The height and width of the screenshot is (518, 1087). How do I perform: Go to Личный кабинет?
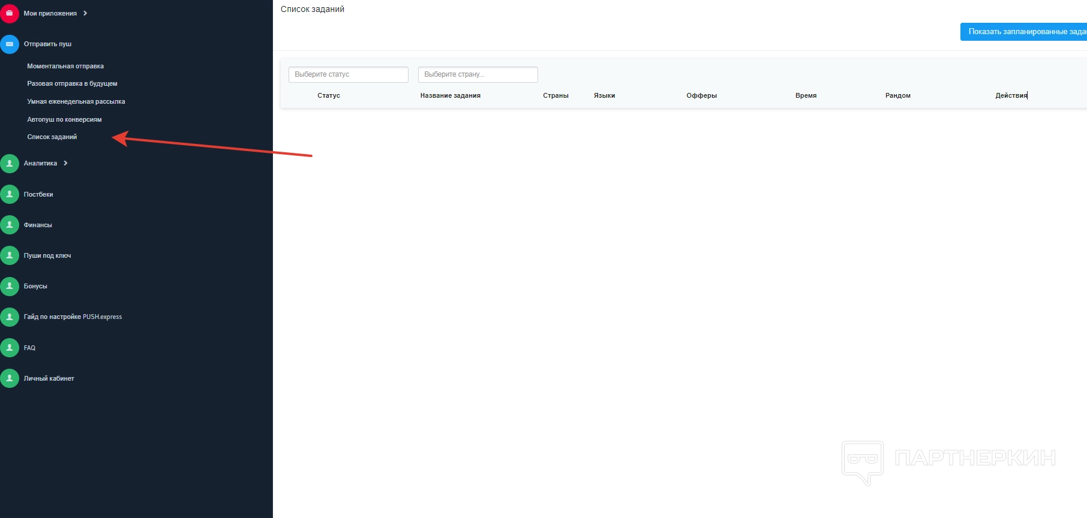click(49, 378)
